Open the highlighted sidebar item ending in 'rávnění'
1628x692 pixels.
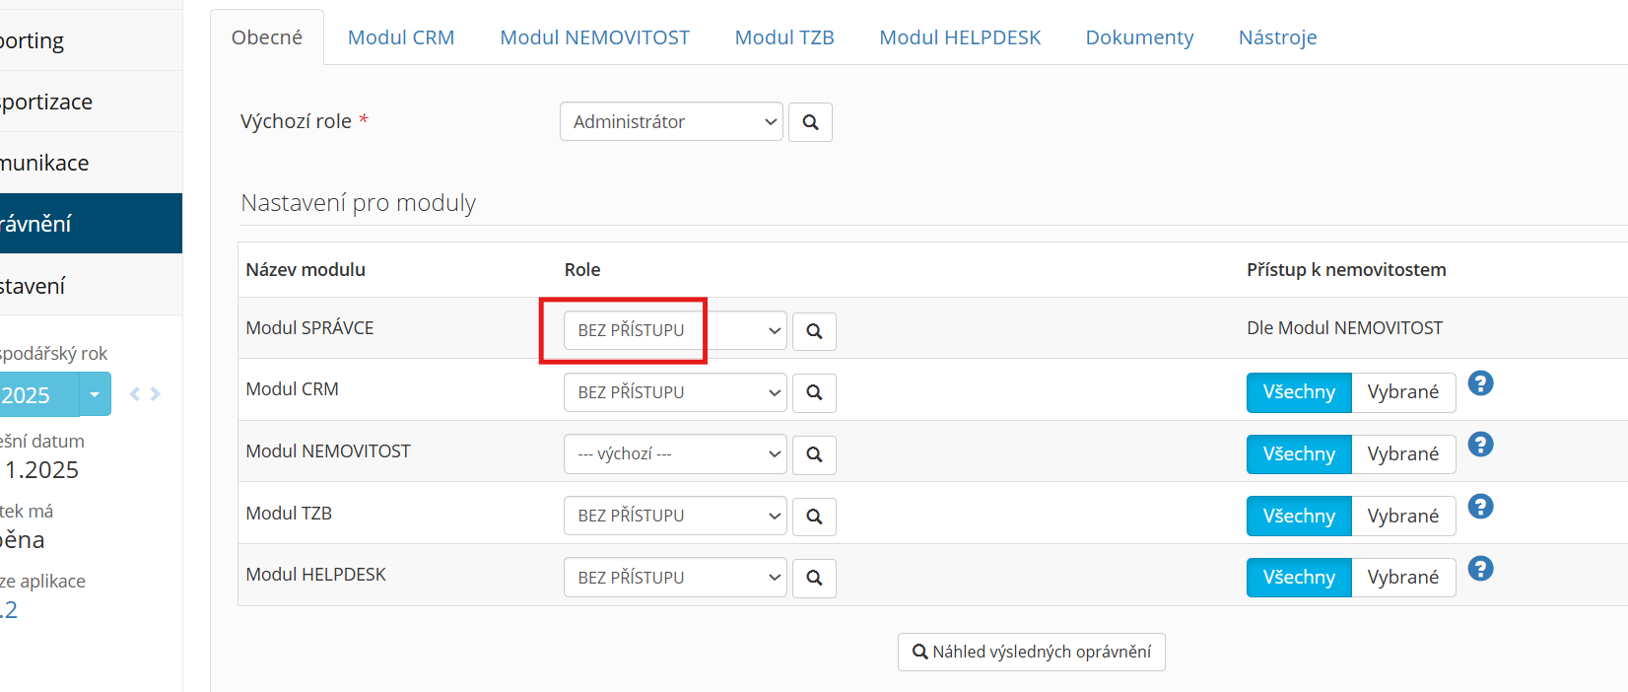pos(91,224)
